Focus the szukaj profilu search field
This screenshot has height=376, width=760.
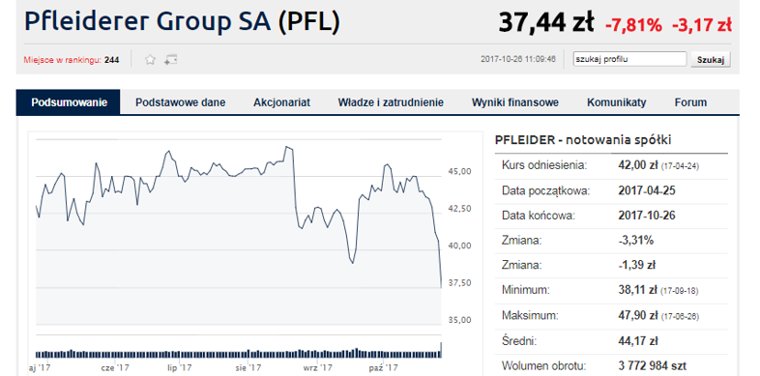click(629, 60)
